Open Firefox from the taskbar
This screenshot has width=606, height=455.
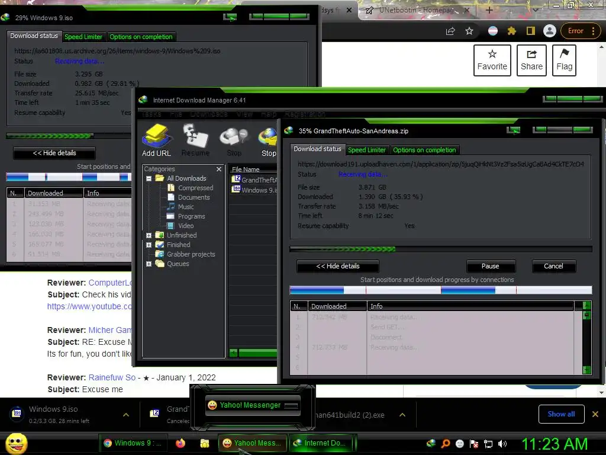coord(180,443)
